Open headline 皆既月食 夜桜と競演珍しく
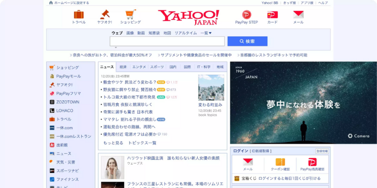Screen dimensions: 377x188 pyautogui.click(x=128, y=105)
